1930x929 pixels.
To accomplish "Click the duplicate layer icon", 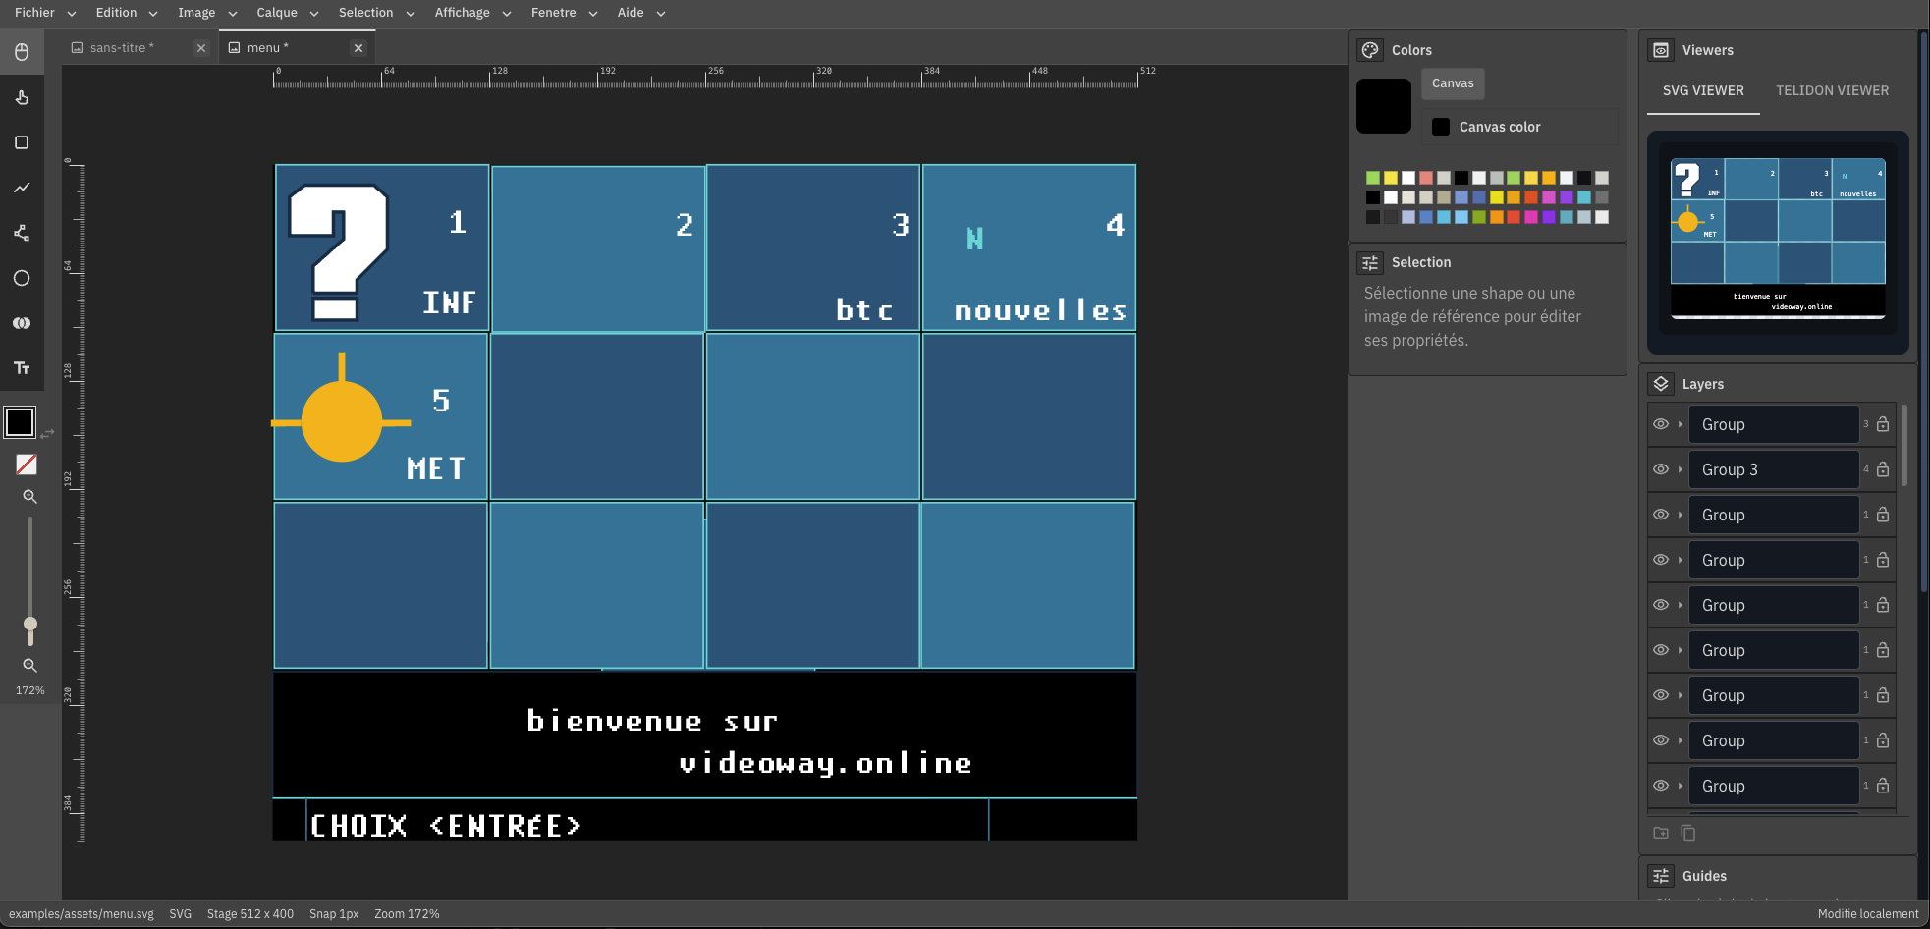I will 1688,833.
